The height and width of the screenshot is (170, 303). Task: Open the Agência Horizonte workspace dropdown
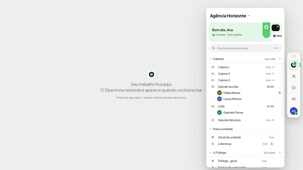point(230,16)
